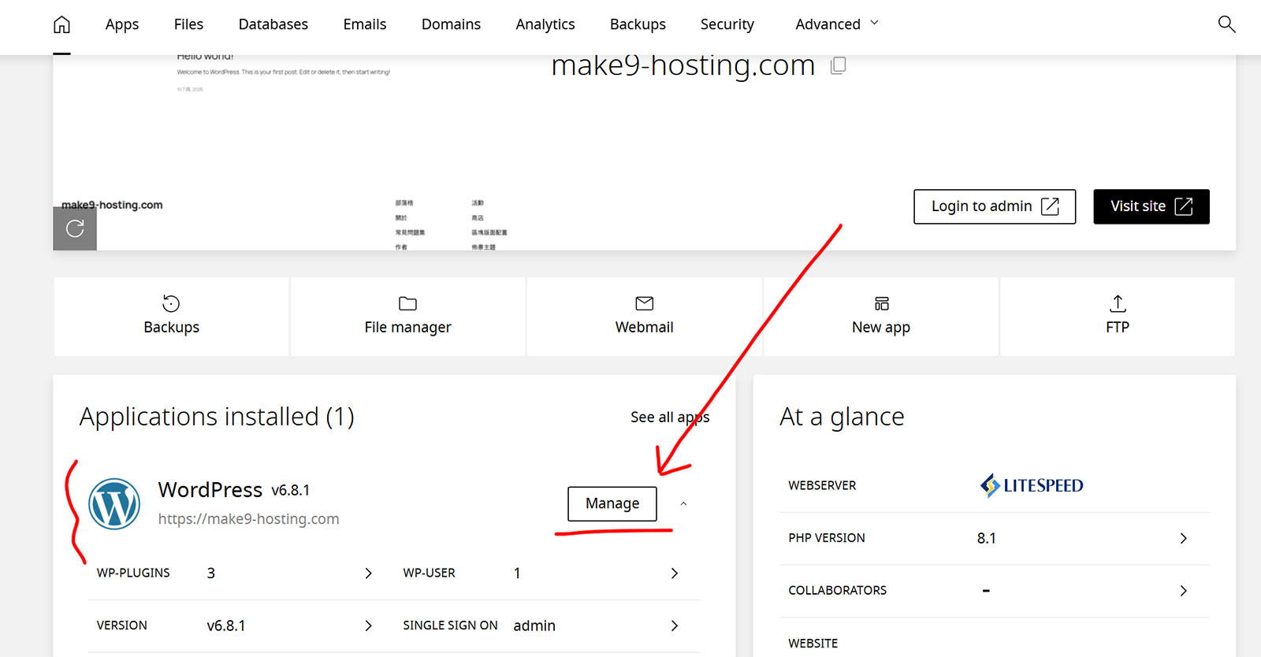This screenshot has height=657, width=1261.
Task: Open the File manager tile
Action: (407, 316)
